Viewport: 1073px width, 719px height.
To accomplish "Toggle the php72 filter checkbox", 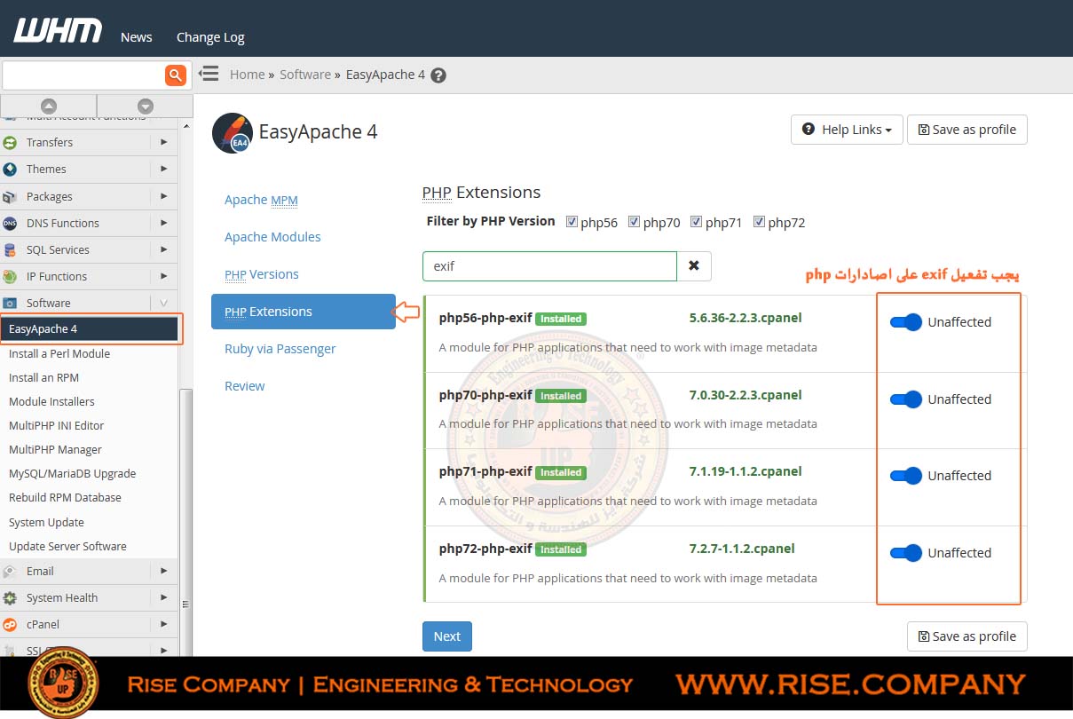I will click(759, 222).
